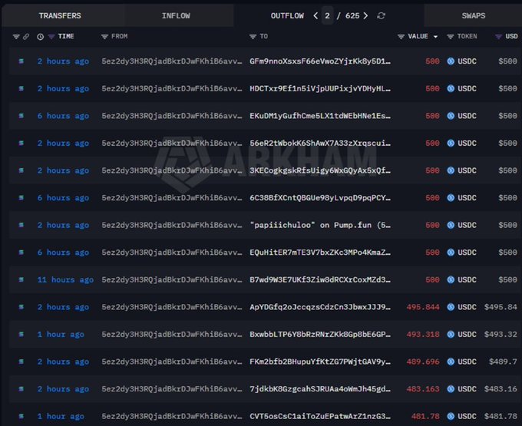
Task: Edit the current page number field
Action: click(327, 15)
